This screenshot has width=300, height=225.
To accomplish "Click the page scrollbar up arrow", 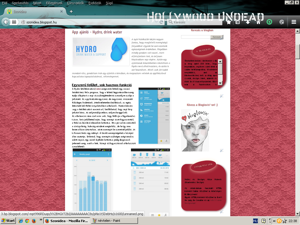I will pos(298,31).
